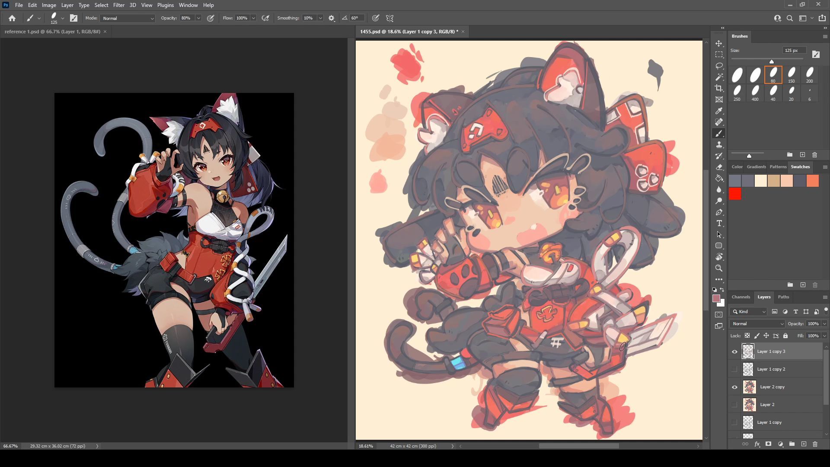Screen dimensions: 830x467
Task: Select the Rectangular Marquee tool
Action: (719, 55)
